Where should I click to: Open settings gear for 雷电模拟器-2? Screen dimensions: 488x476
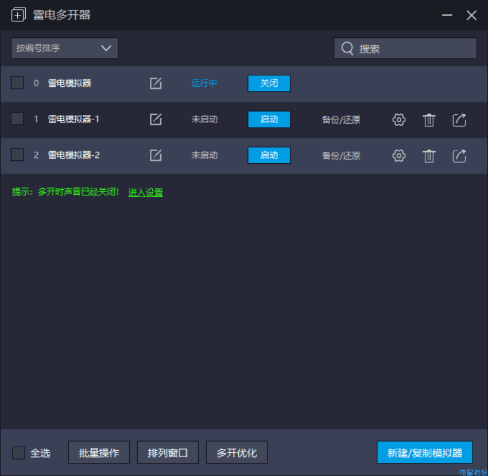[398, 156]
